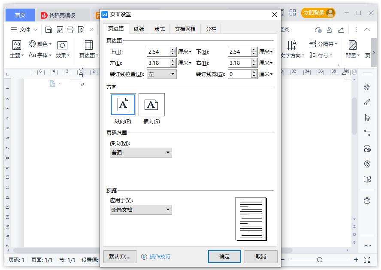Click the zoom slider handle in status bar
Image resolution: width=381 pixels, height=270 pixels.
pos(319,260)
